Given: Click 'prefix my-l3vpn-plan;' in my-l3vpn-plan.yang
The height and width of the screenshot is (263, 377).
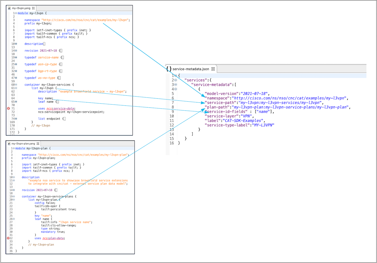Looking at the screenshot, I should [x=39, y=158].
